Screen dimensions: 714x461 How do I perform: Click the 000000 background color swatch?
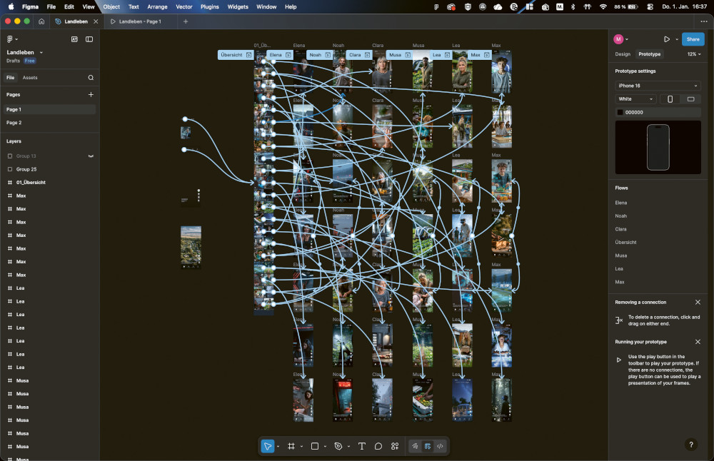620,112
